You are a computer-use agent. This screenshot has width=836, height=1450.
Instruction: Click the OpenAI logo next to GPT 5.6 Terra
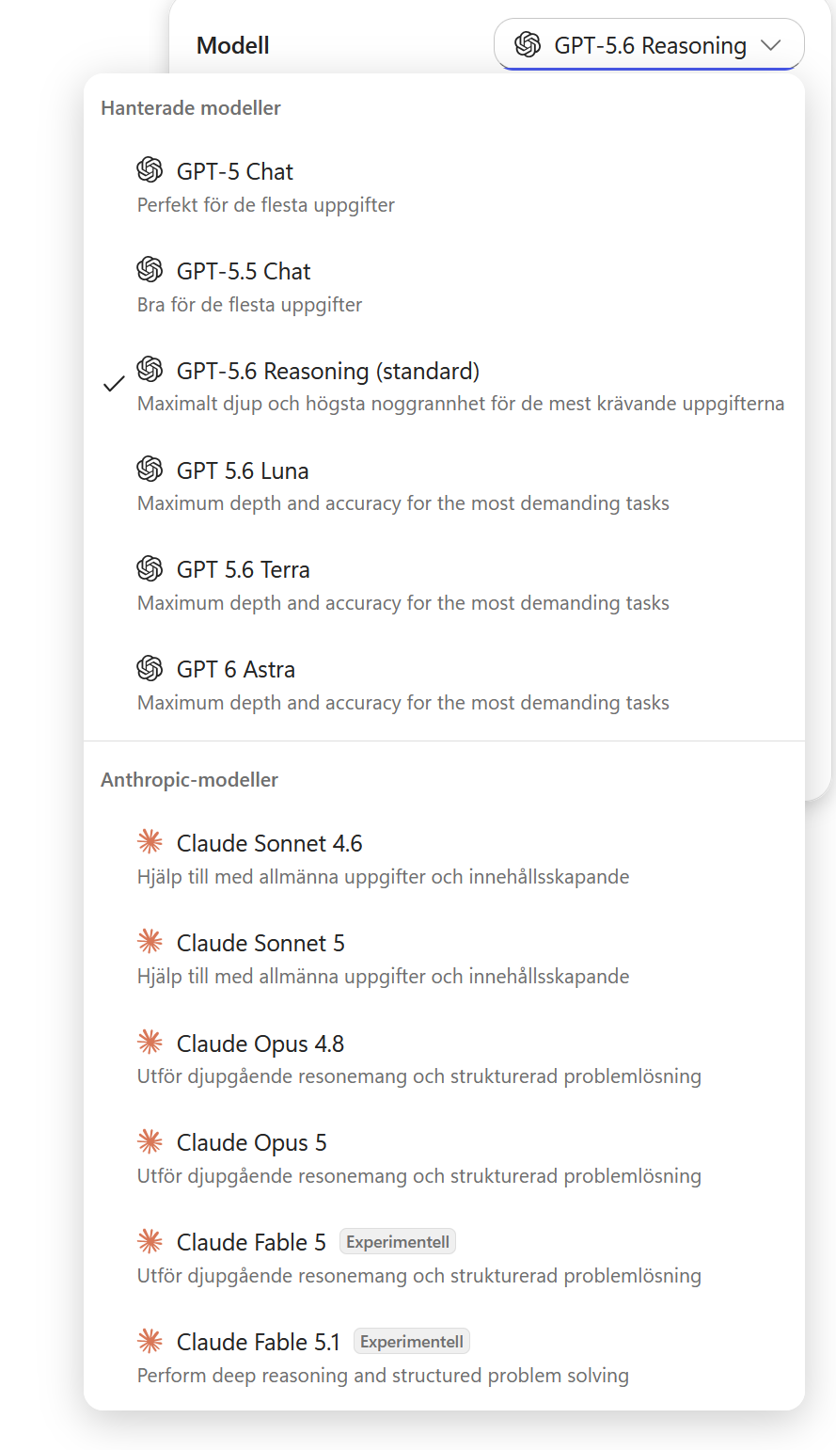[x=150, y=568]
